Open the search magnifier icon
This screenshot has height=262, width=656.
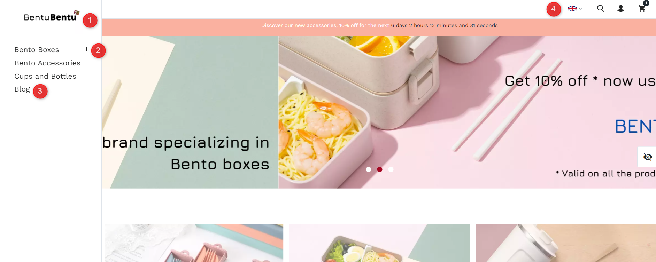coord(600,8)
